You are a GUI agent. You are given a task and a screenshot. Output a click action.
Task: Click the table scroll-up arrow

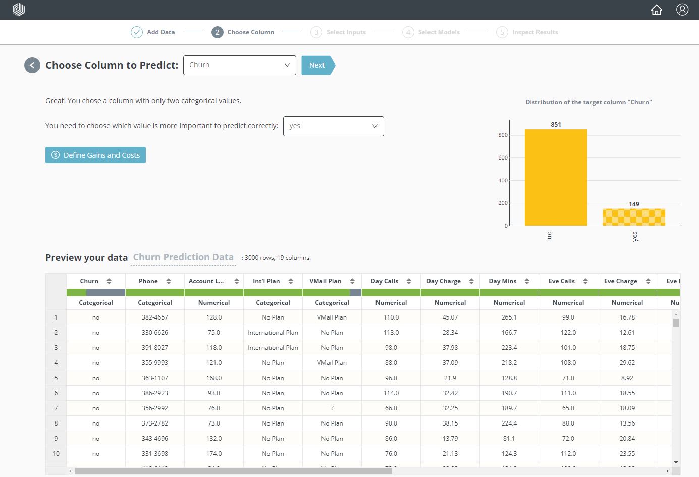[x=676, y=314]
